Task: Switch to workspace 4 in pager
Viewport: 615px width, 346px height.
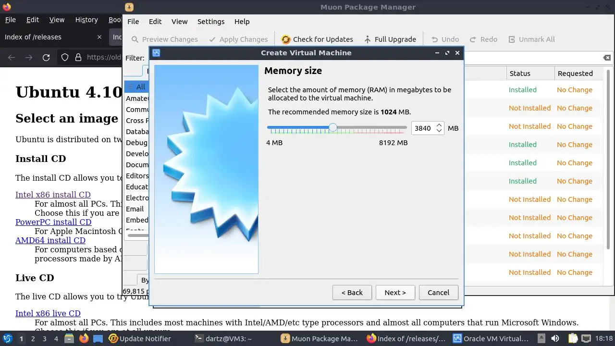Action: click(x=56, y=338)
